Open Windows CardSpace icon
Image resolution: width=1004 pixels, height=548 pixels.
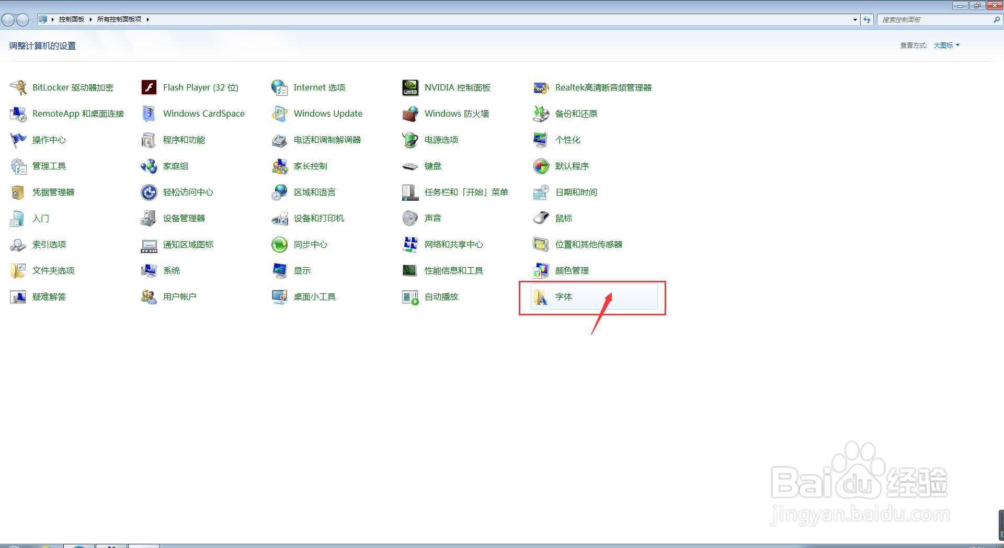tap(149, 113)
